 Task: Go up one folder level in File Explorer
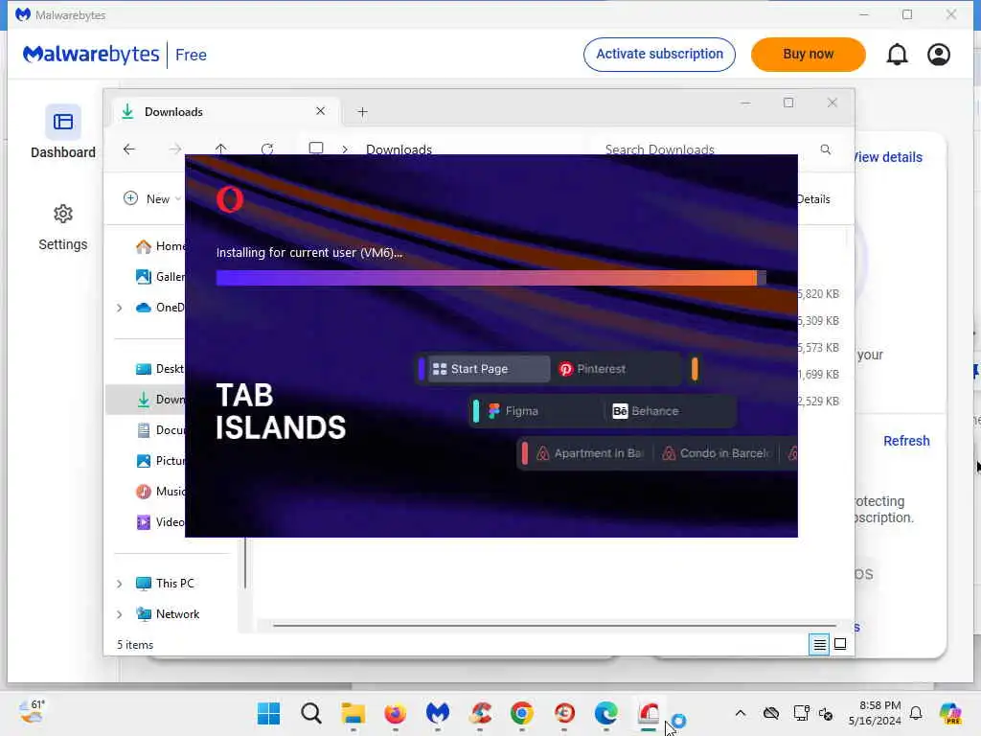tap(221, 149)
